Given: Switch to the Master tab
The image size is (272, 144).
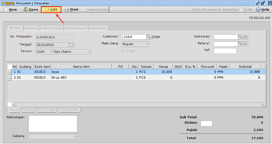Looking at the screenshot, I should click(x=15, y=28).
